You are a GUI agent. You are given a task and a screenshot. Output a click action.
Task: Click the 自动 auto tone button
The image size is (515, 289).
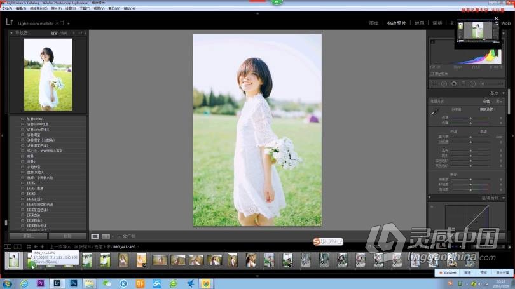[x=483, y=131]
